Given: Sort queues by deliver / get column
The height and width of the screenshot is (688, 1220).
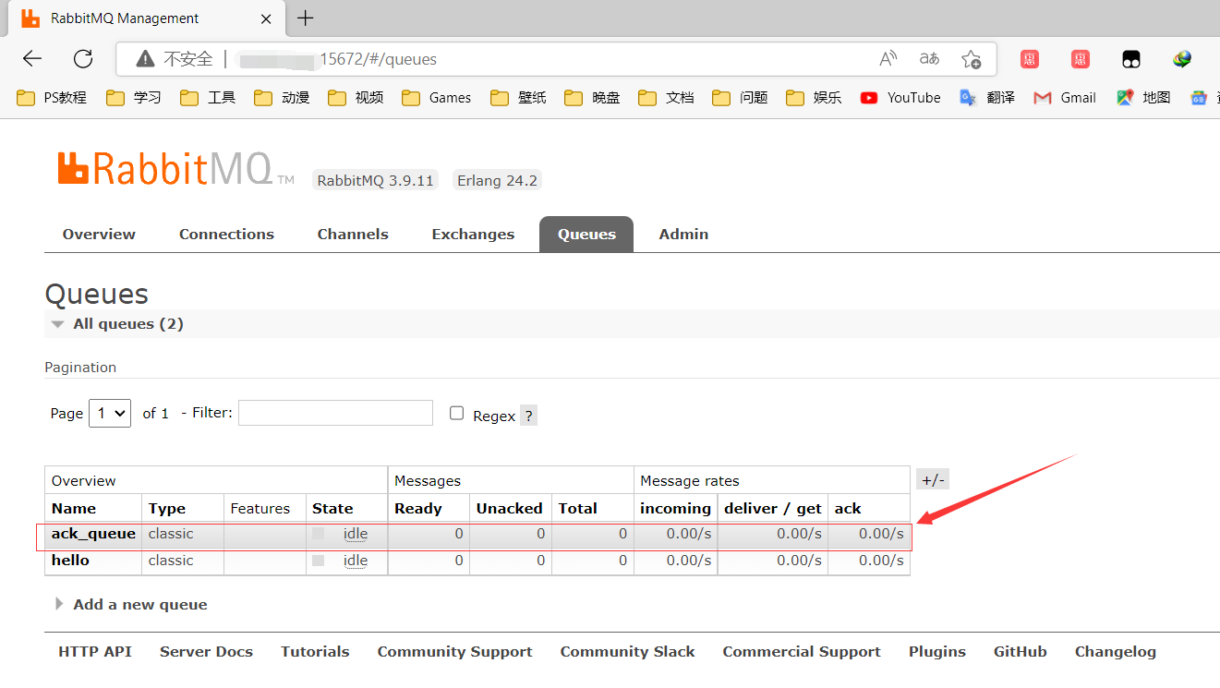Looking at the screenshot, I should pos(773,509).
